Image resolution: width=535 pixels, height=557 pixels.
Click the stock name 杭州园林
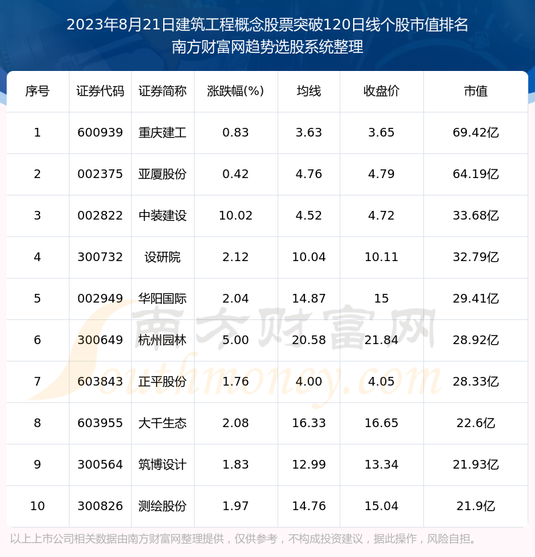(163, 340)
